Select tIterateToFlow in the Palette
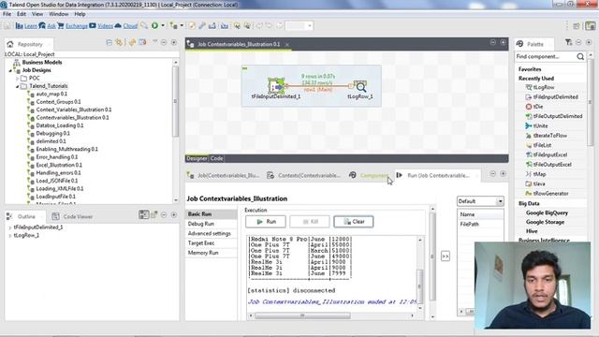 click(546, 136)
